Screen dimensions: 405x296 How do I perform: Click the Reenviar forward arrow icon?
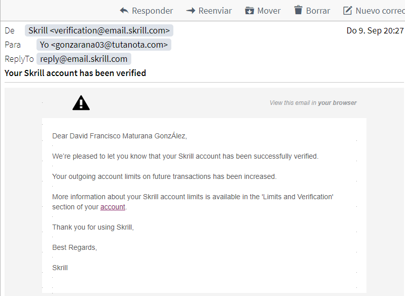click(191, 11)
